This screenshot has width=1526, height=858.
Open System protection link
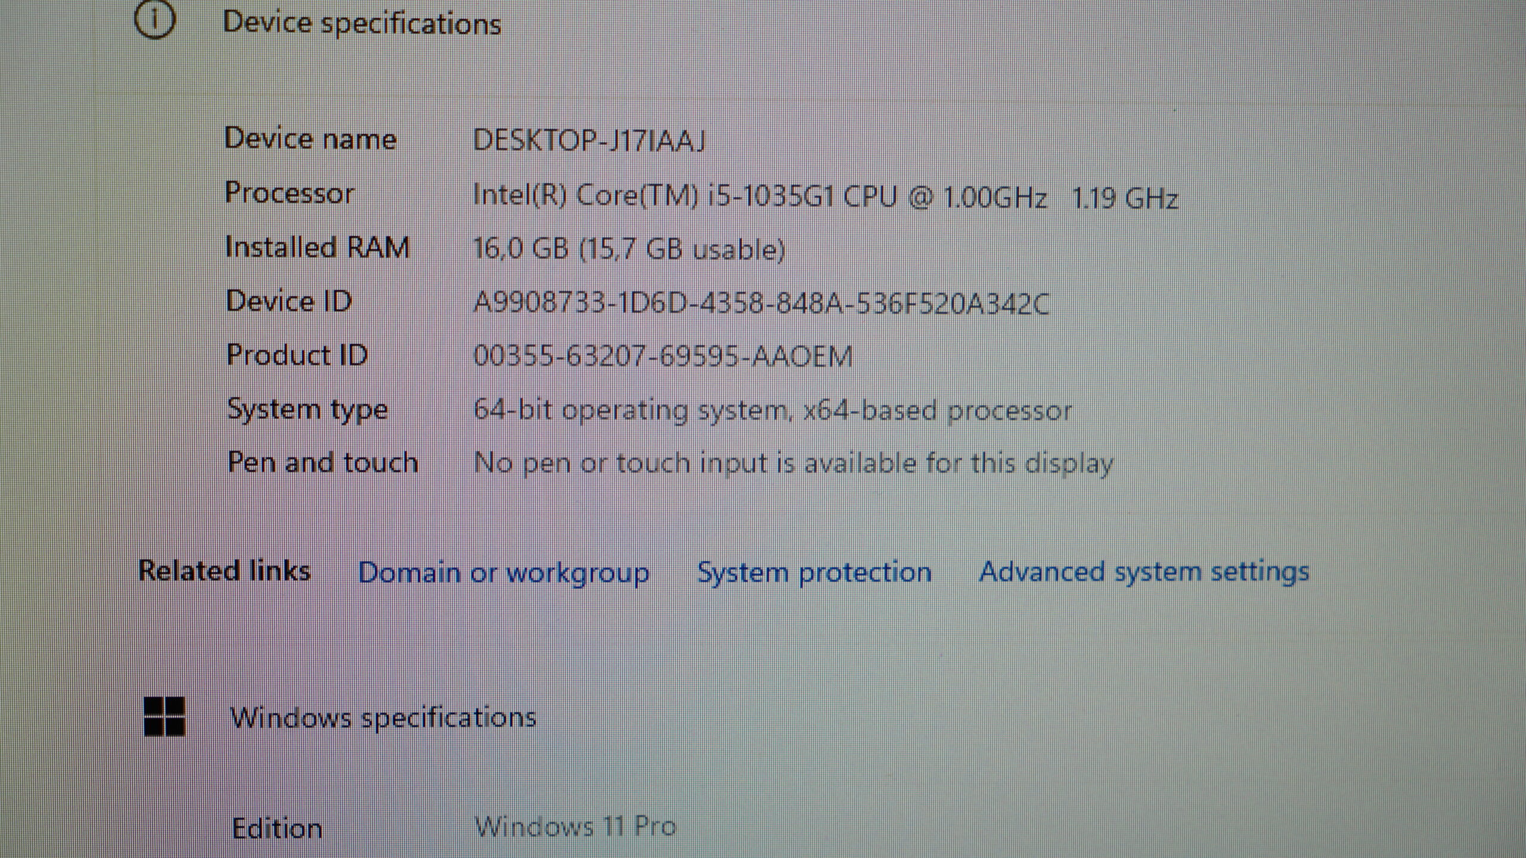pos(814,573)
